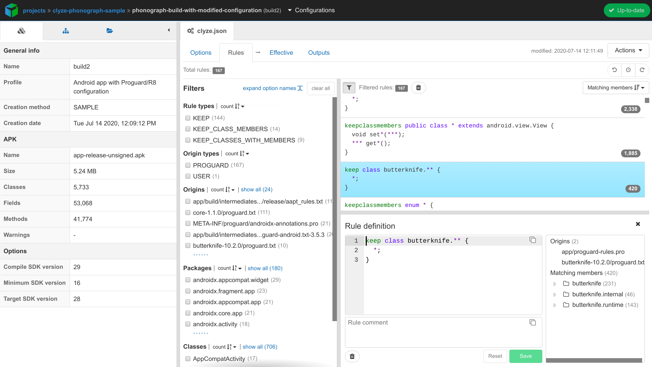Click show all (706) classes link
This screenshot has width=652, height=367.
coord(260,347)
